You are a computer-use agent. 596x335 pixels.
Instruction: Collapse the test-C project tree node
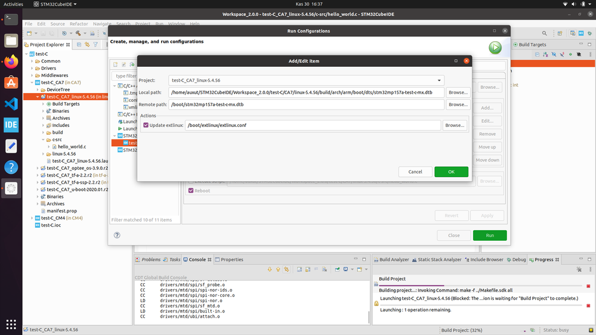[x=27, y=54]
